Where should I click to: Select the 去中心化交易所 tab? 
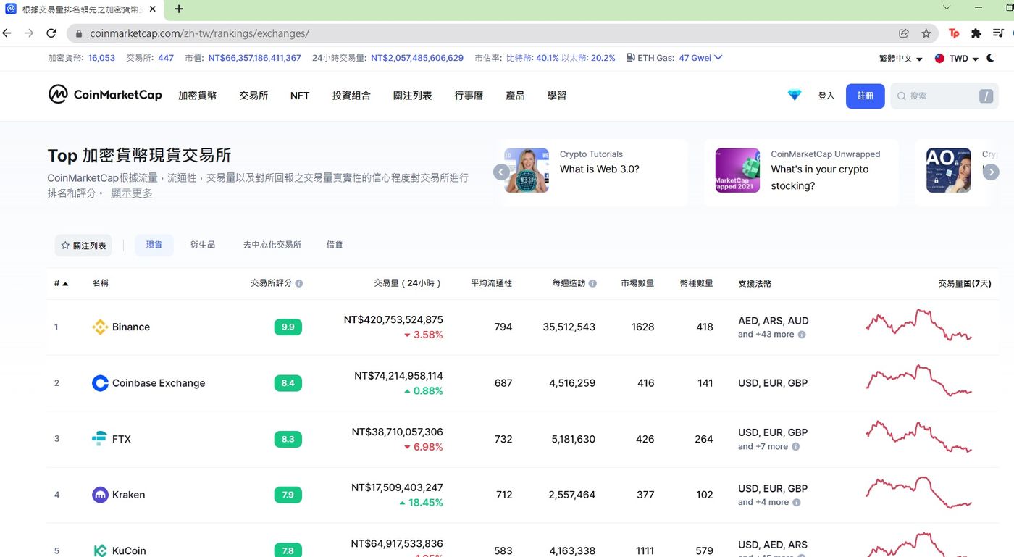coord(272,245)
